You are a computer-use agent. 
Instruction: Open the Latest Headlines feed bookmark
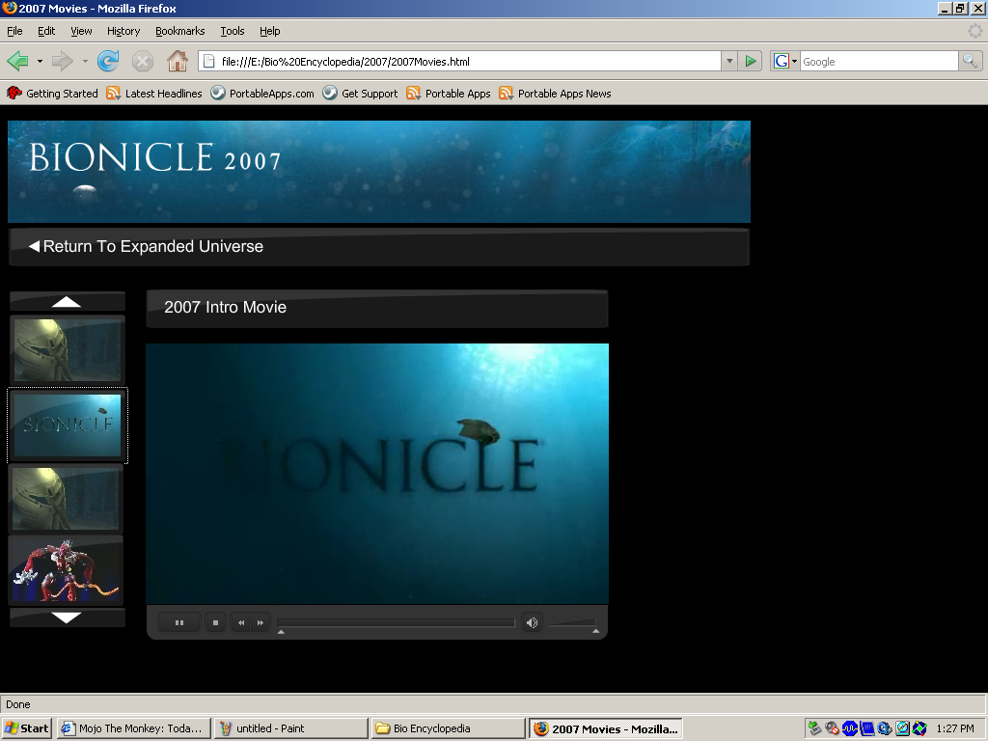(154, 94)
